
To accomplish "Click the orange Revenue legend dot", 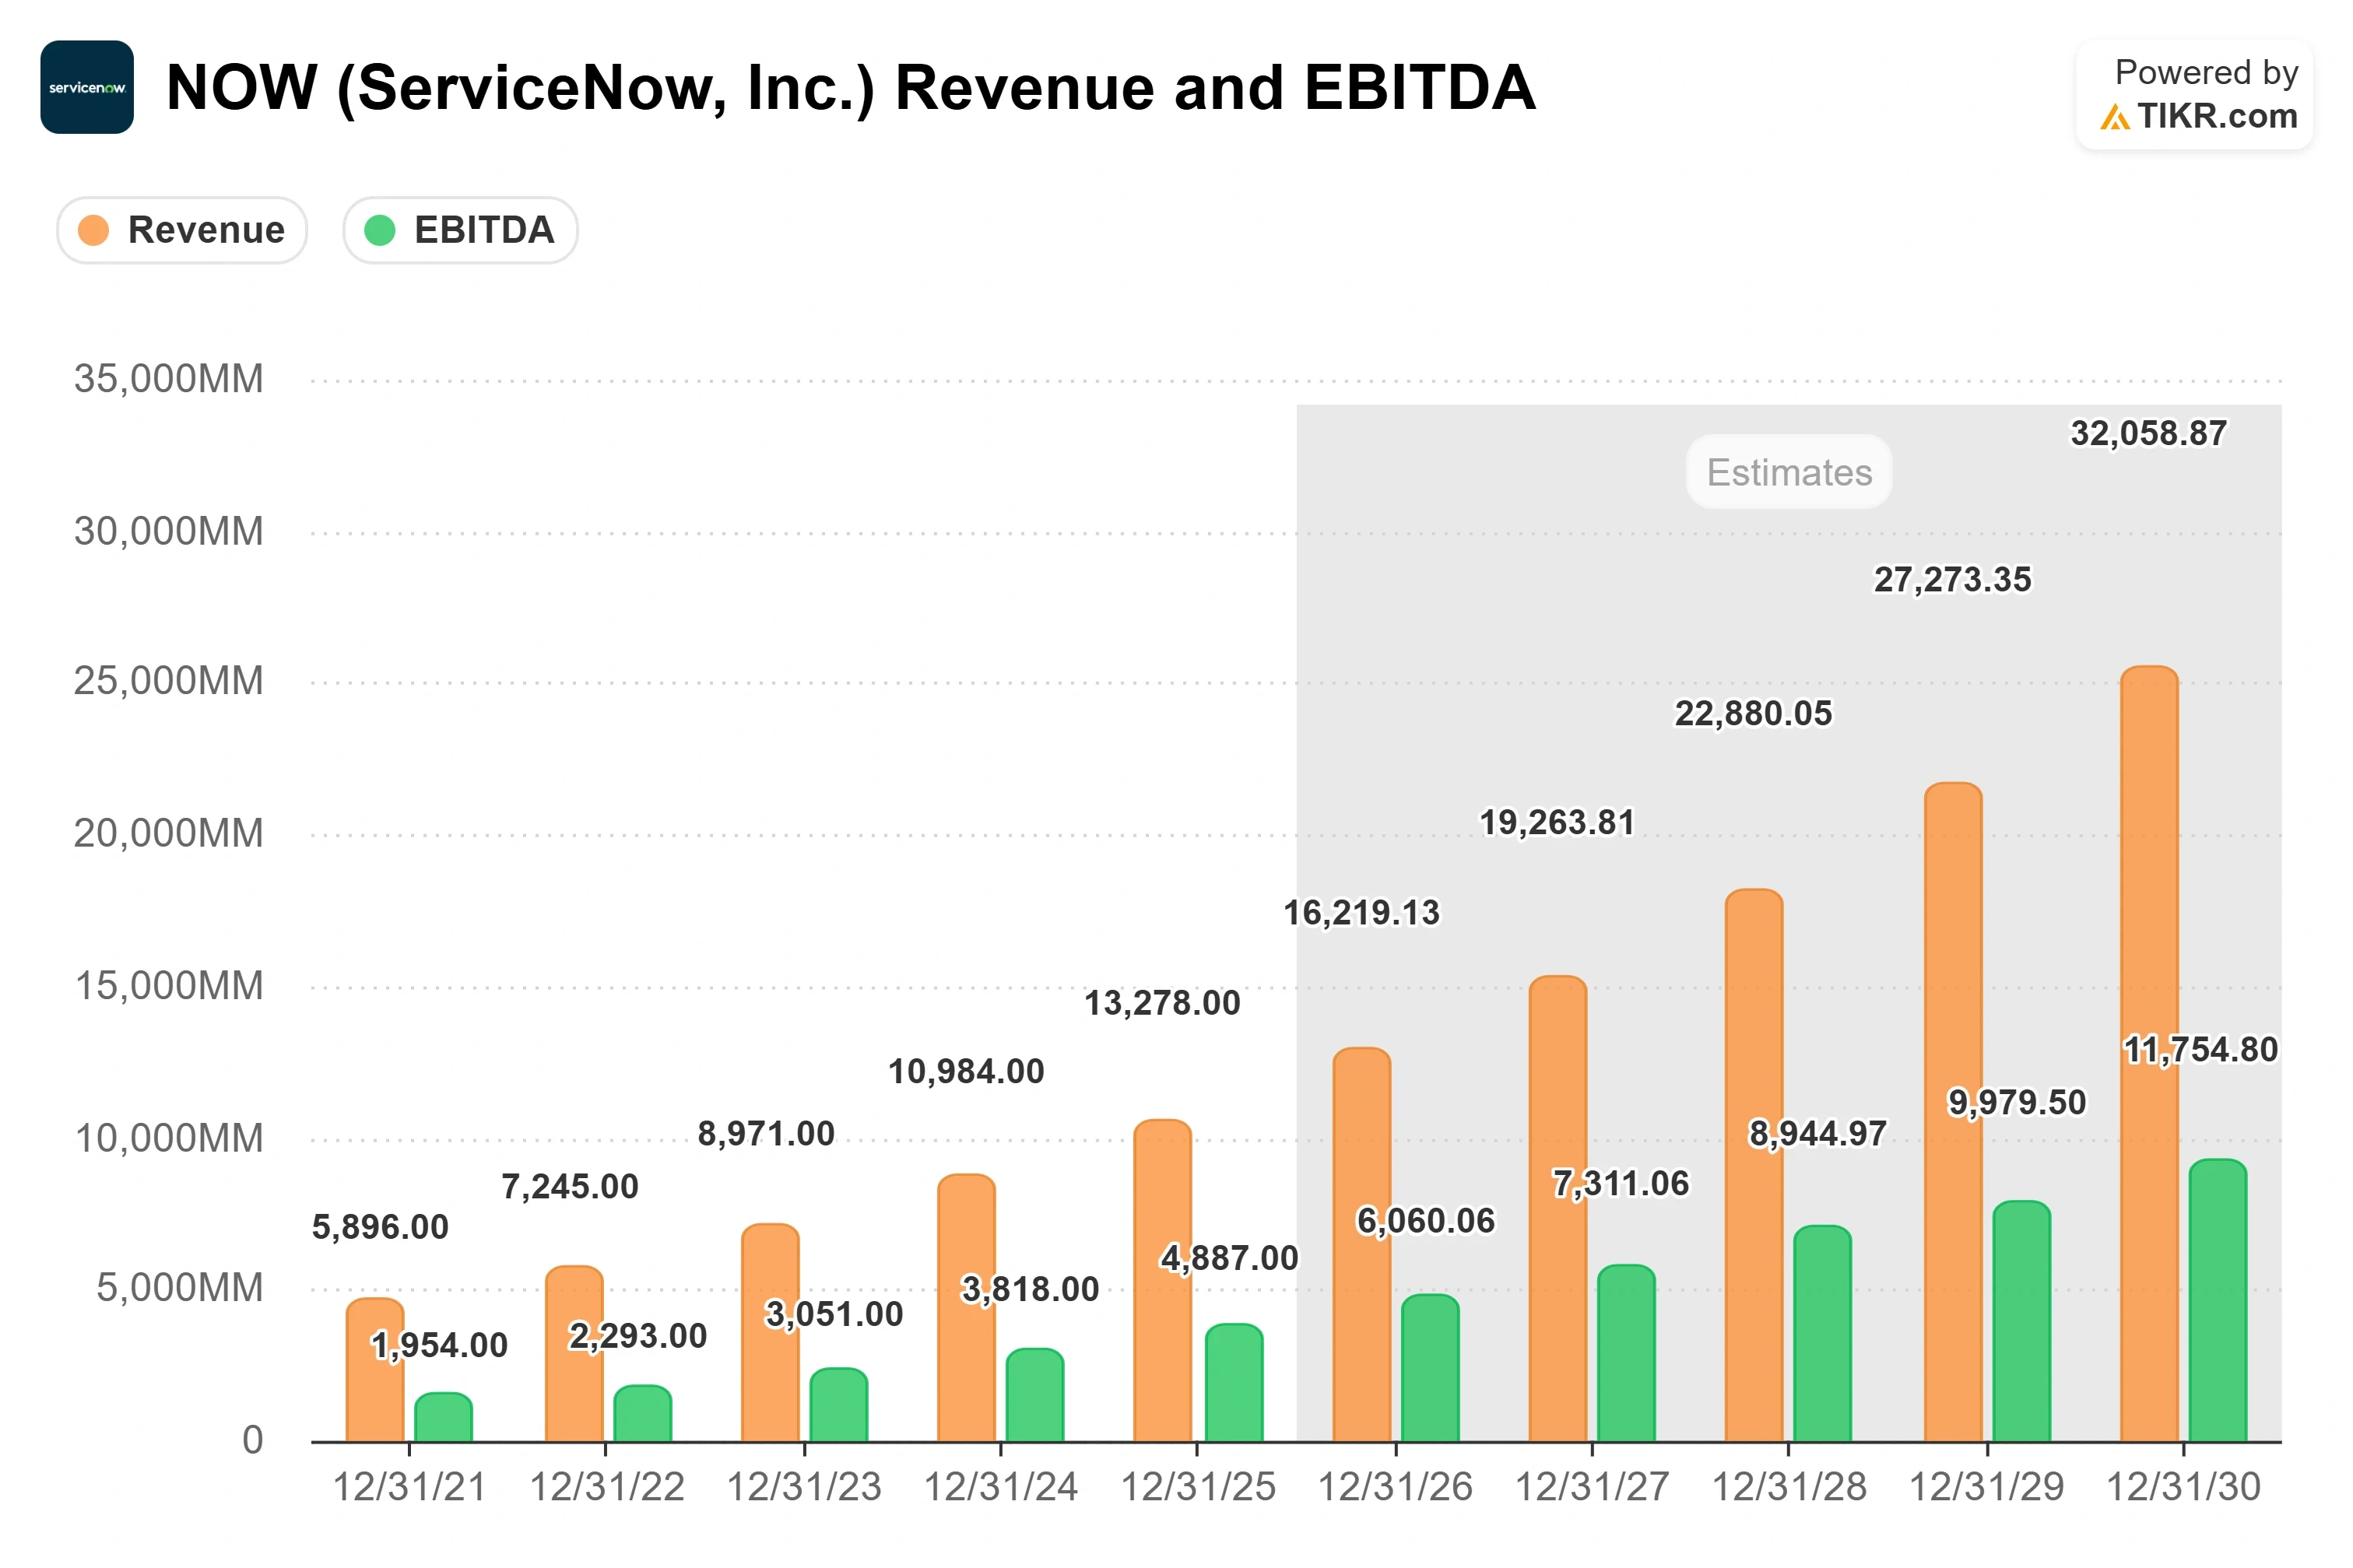I will click(93, 230).
